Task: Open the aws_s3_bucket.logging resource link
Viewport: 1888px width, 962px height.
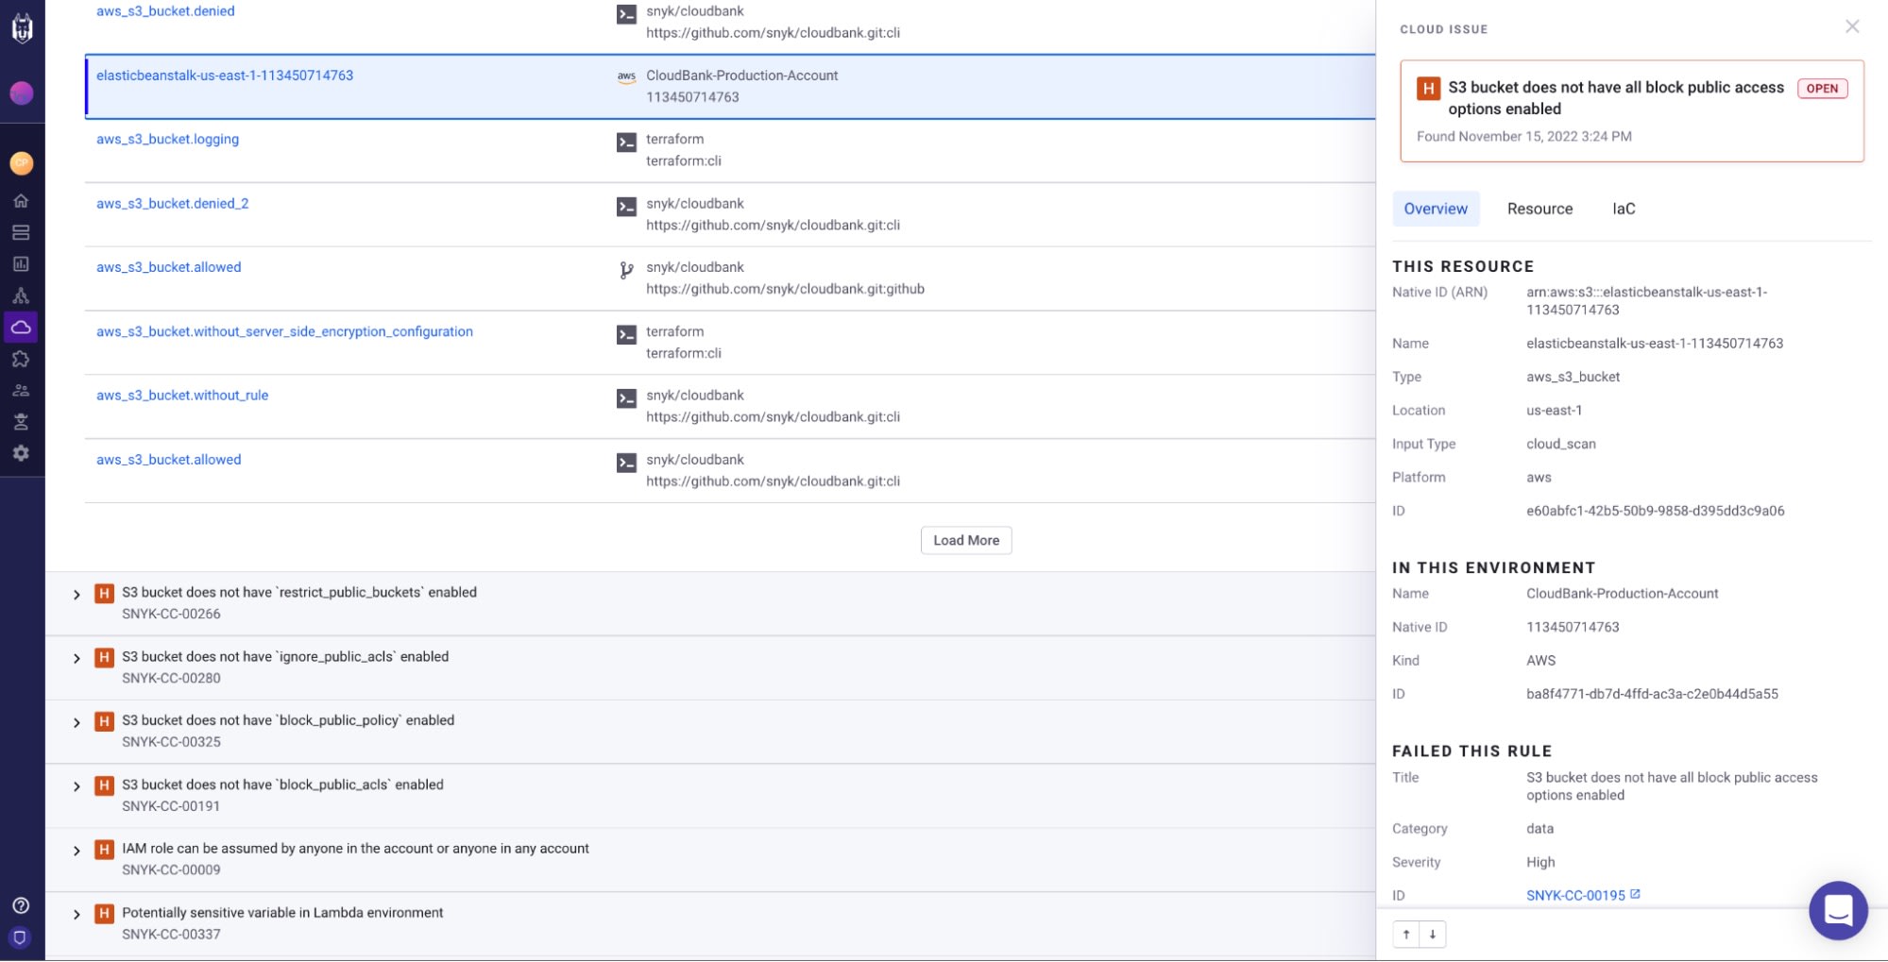Action: click(x=167, y=139)
